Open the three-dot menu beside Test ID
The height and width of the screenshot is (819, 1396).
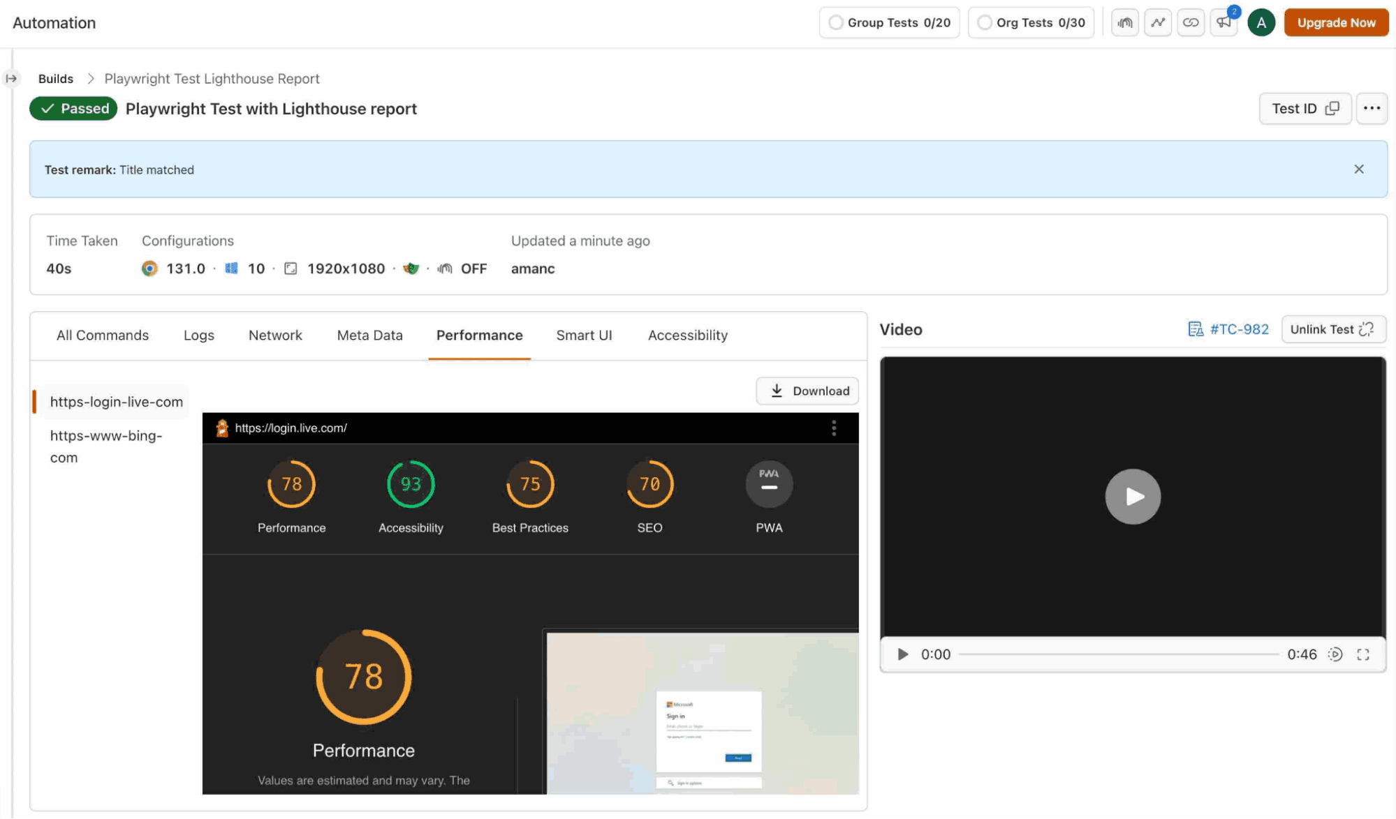click(x=1372, y=108)
